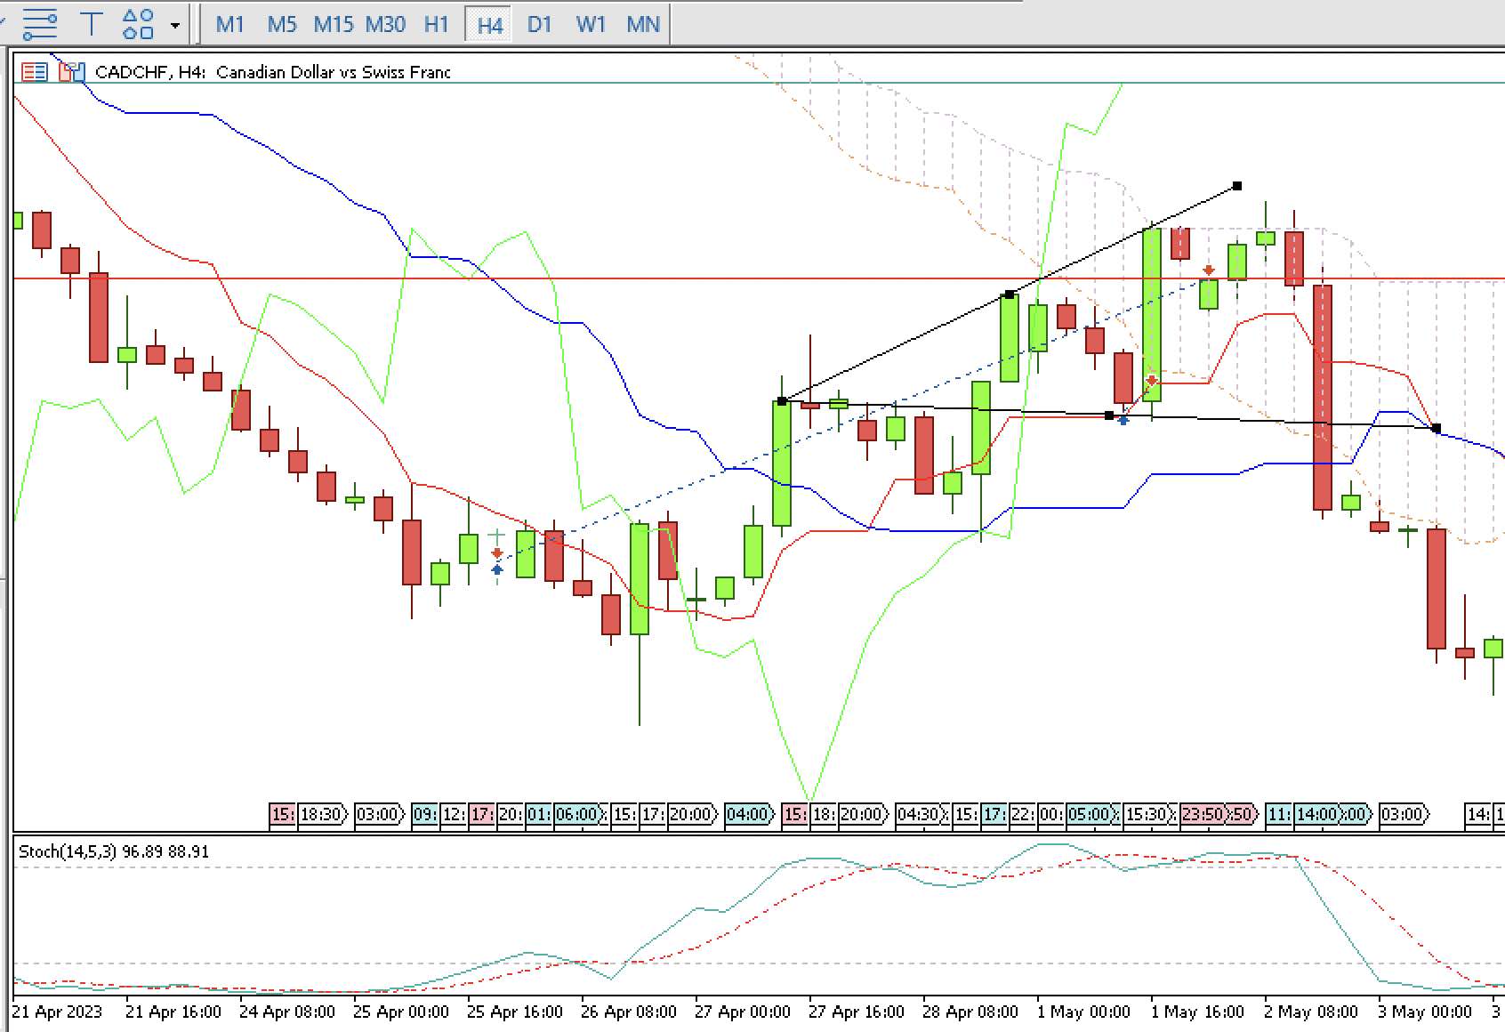1505x1032 pixels.
Task: Switch chart to M1 timeframe
Action: (229, 24)
